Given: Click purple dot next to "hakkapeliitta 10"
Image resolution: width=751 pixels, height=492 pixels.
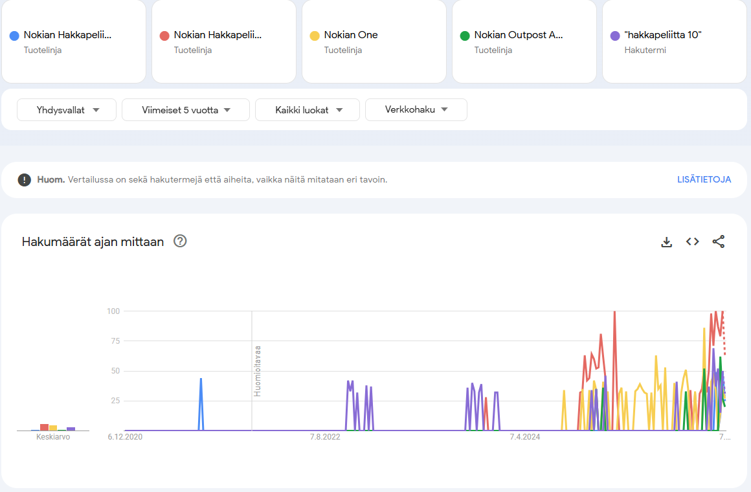Looking at the screenshot, I should (615, 36).
